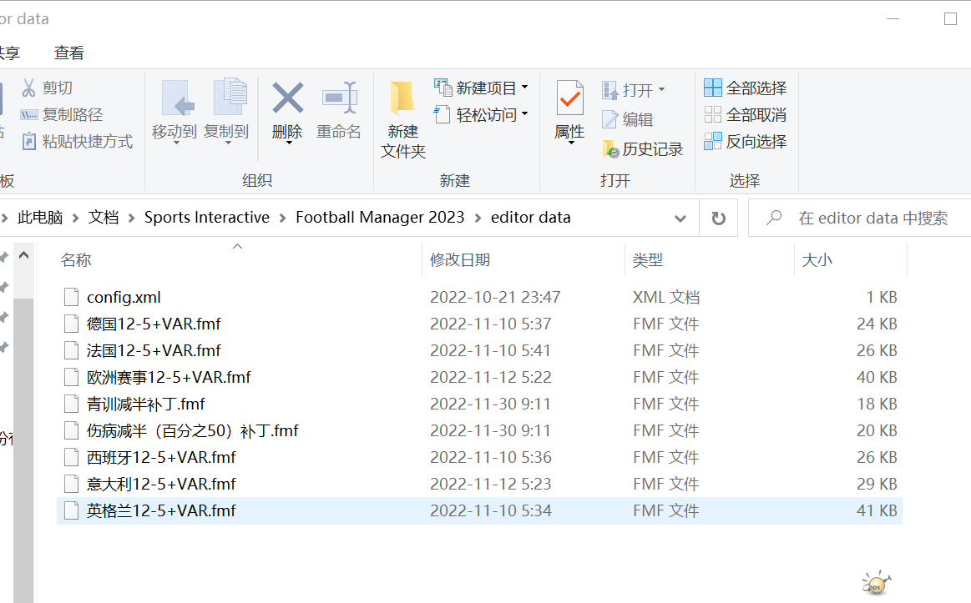Choose Paste shortcut (粘贴快捷方式)
971x603 pixels.
[x=78, y=142]
